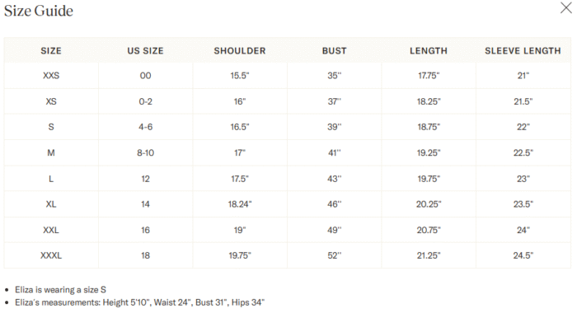Click the 41" bust measurement

click(x=335, y=152)
